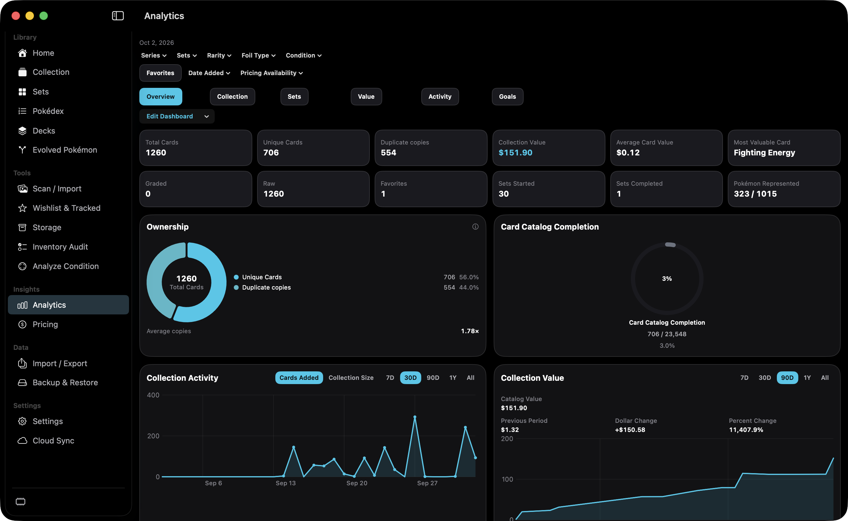Click the Collection stack icon in sidebar
Viewport: 848px width, 521px height.
point(22,72)
